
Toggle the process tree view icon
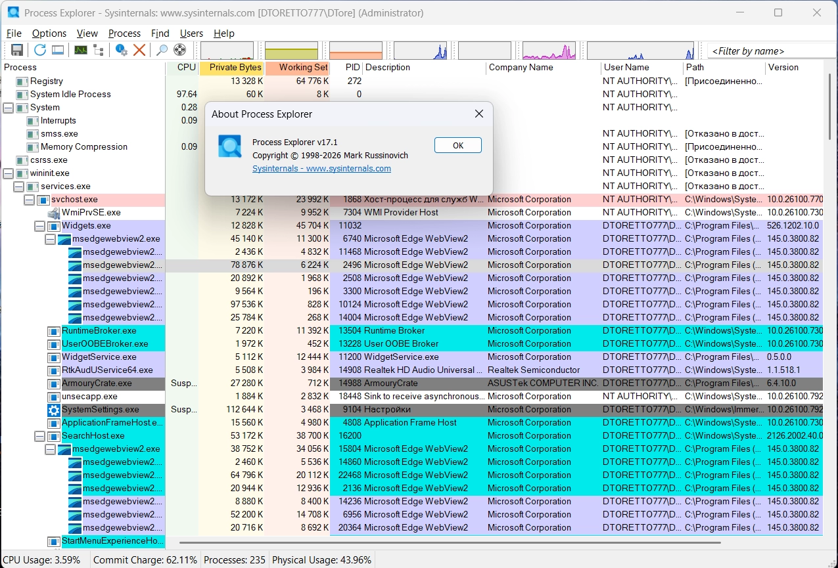pos(99,50)
